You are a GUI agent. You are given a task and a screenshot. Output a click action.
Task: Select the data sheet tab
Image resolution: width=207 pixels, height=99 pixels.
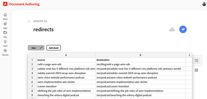pos(33,48)
